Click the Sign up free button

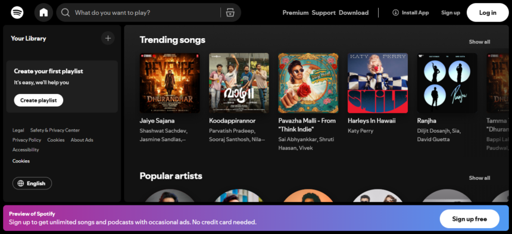469,219
